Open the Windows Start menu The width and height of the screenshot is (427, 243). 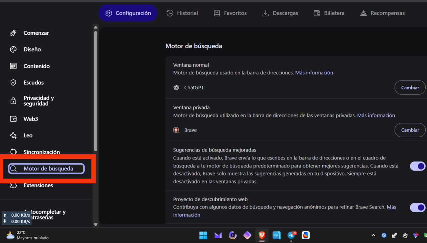point(203,235)
